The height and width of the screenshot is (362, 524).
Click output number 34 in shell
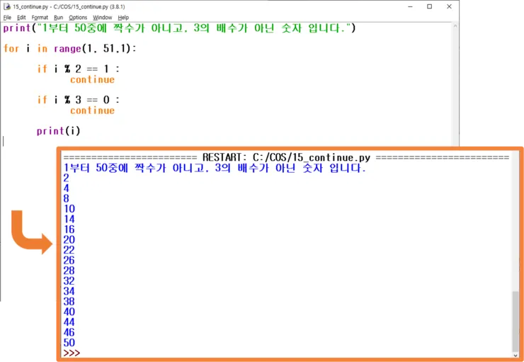(69, 291)
